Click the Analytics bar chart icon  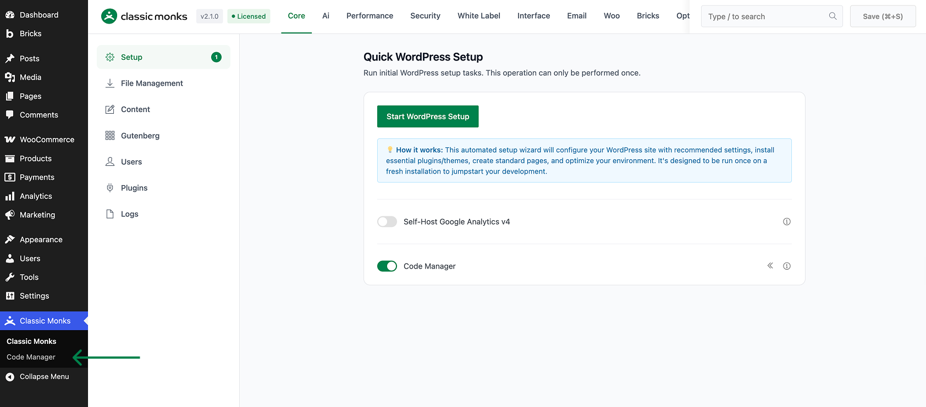click(10, 196)
